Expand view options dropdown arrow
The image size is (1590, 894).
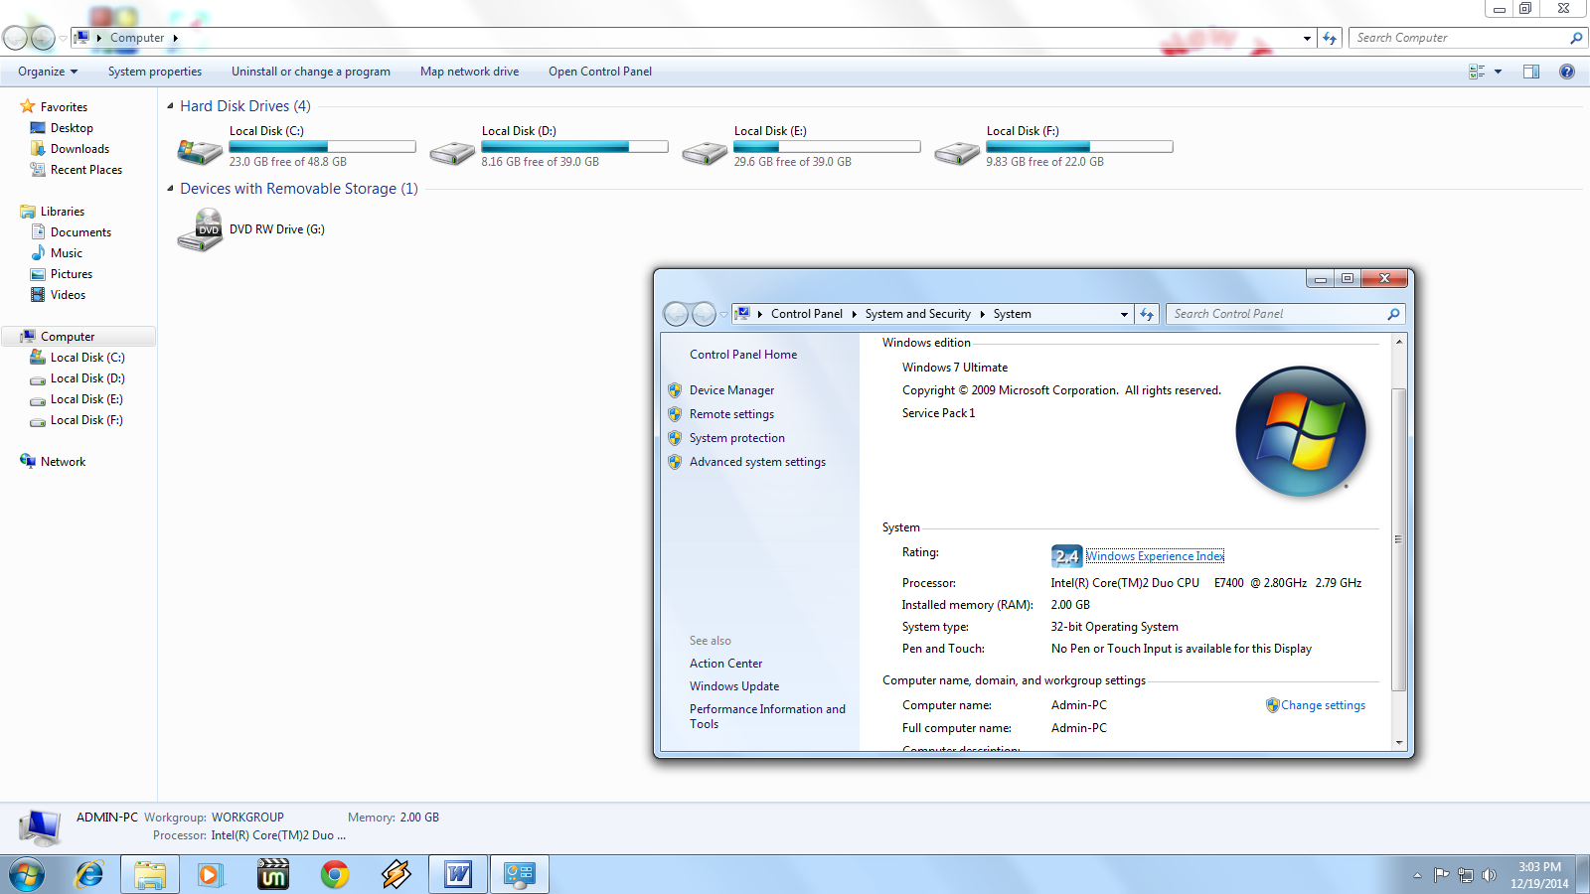click(1498, 72)
